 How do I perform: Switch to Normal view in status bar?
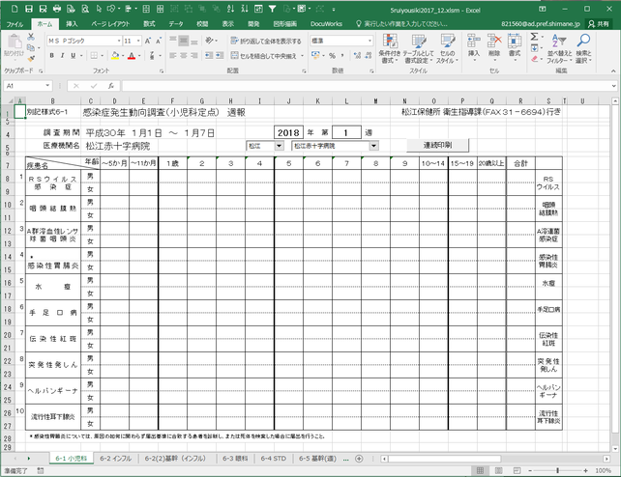pos(480,470)
